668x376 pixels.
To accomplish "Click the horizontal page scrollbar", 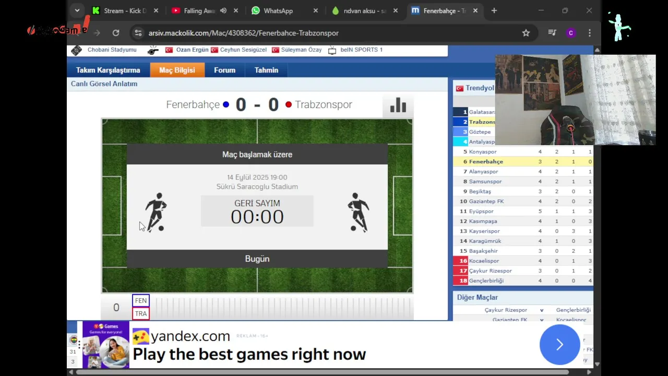I will pos(323,372).
